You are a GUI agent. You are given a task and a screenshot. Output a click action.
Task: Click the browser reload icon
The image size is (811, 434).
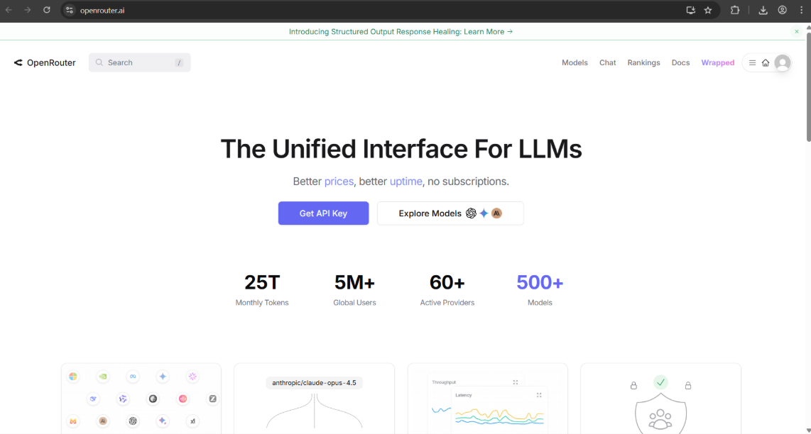pyautogui.click(x=47, y=10)
